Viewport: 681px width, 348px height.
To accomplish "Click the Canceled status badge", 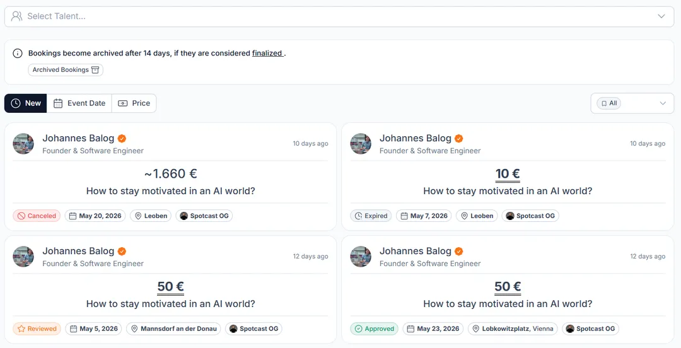I will coord(37,216).
